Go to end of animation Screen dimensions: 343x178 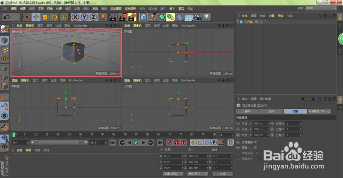(x=160, y=143)
